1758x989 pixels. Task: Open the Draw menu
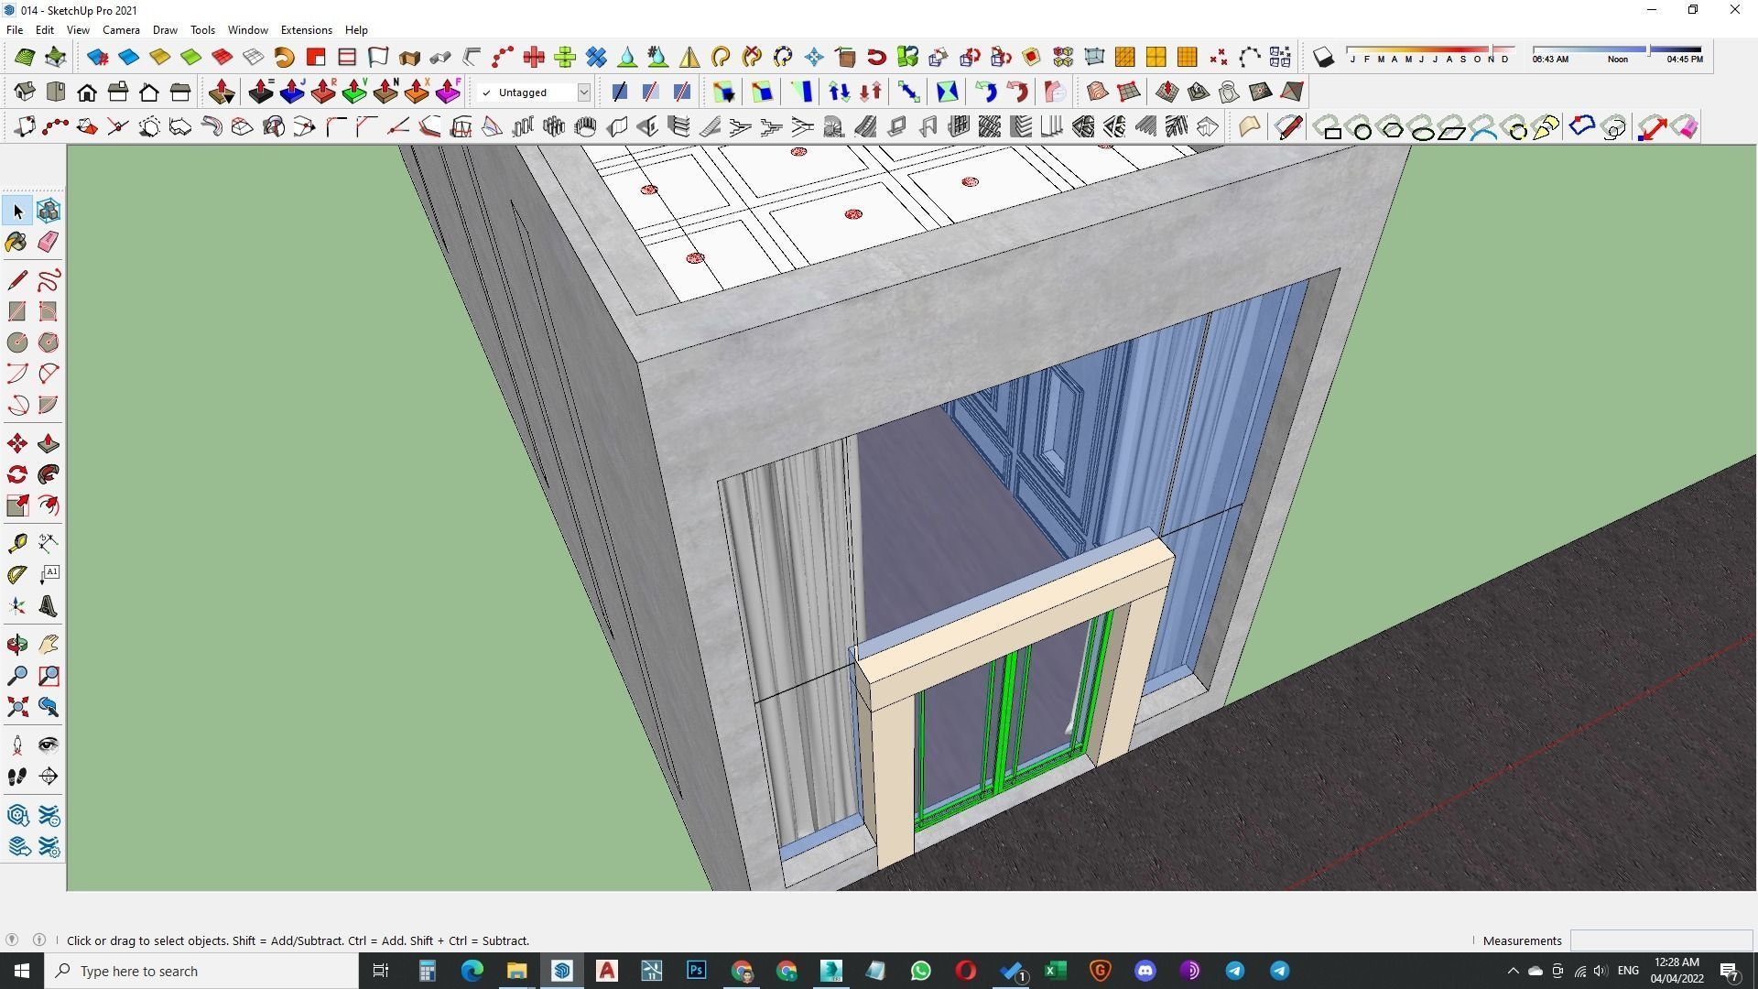tap(165, 30)
